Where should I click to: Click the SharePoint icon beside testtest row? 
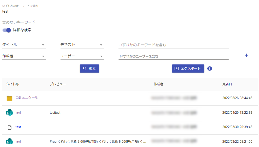tap(9, 113)
